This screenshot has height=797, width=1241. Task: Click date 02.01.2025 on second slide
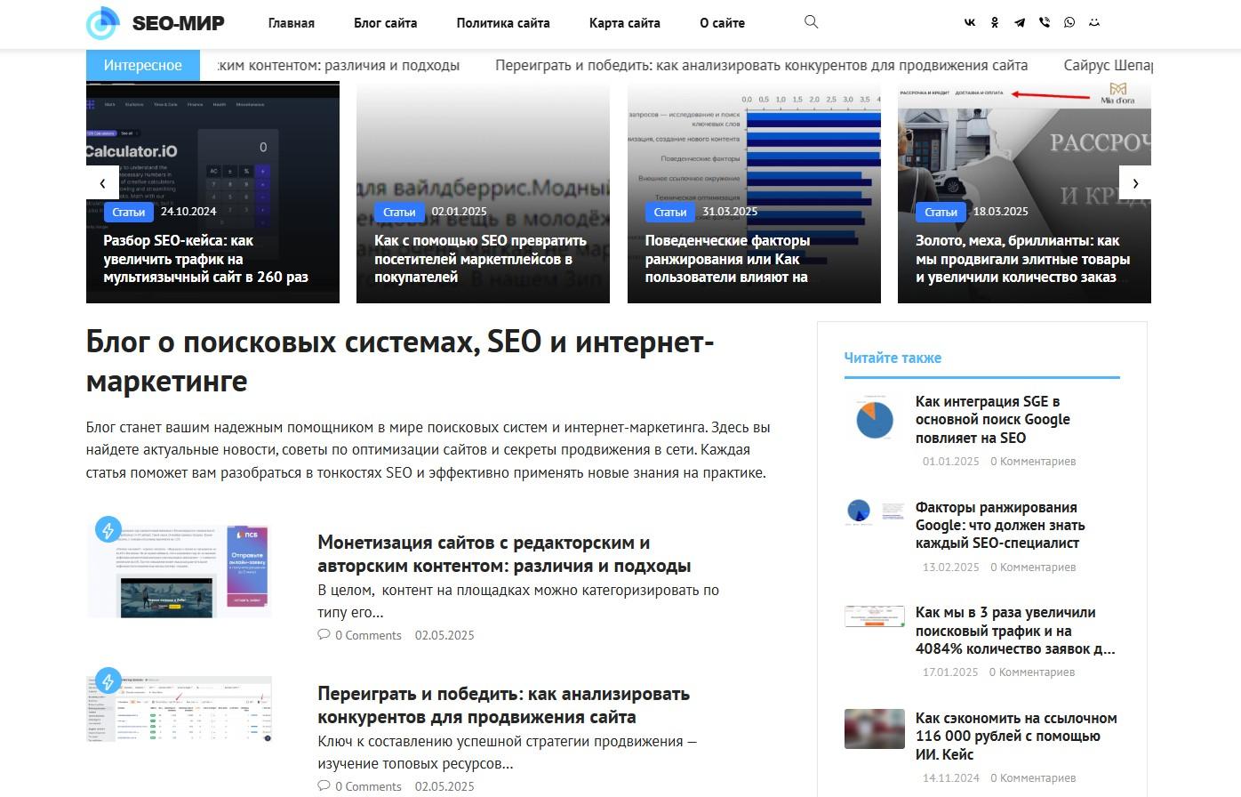460,212
